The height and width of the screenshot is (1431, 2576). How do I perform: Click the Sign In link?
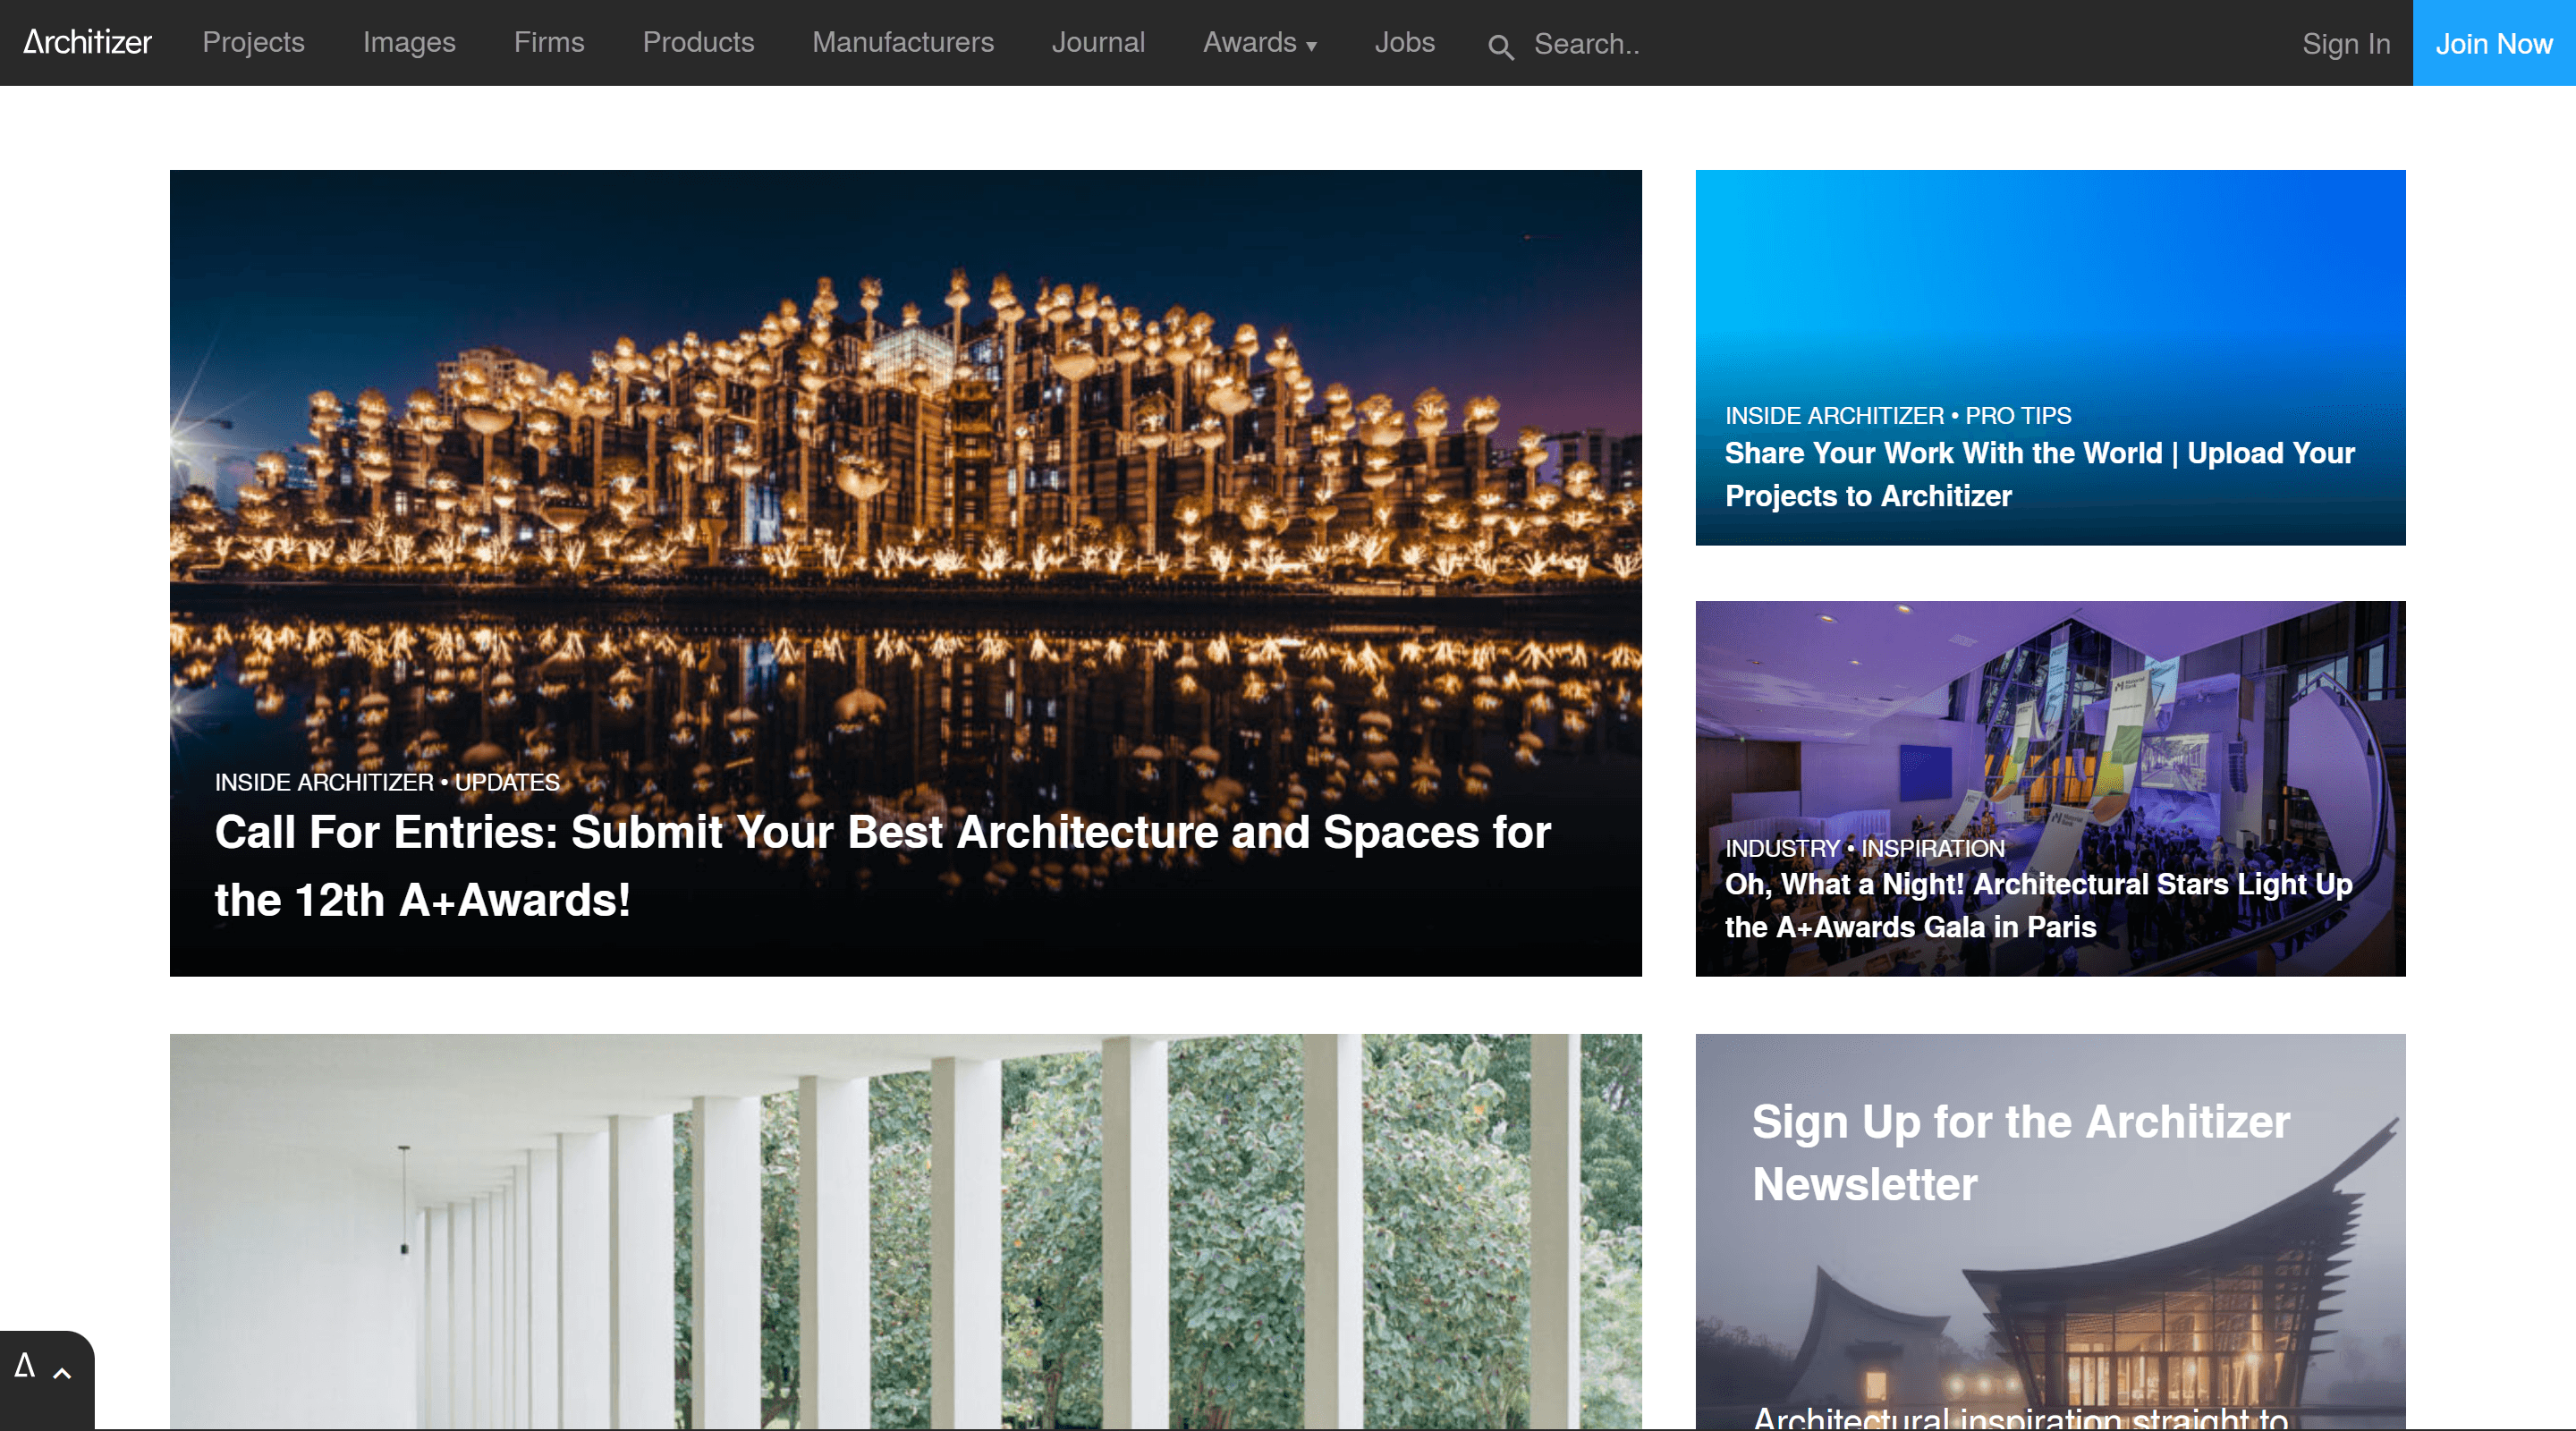click(x=2346, y=43)
